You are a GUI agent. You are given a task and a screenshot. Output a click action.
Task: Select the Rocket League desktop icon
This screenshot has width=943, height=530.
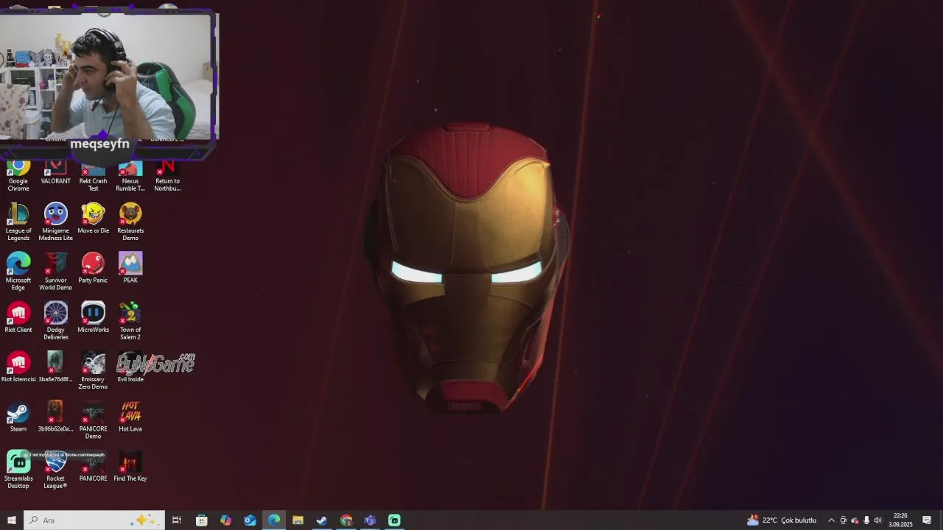[55, 470]
